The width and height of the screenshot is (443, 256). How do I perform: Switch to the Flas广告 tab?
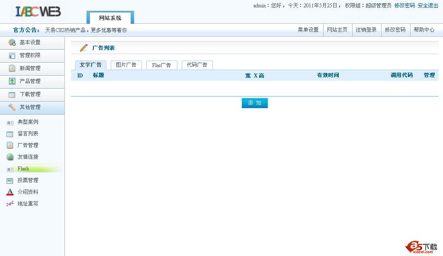[162, 65]
